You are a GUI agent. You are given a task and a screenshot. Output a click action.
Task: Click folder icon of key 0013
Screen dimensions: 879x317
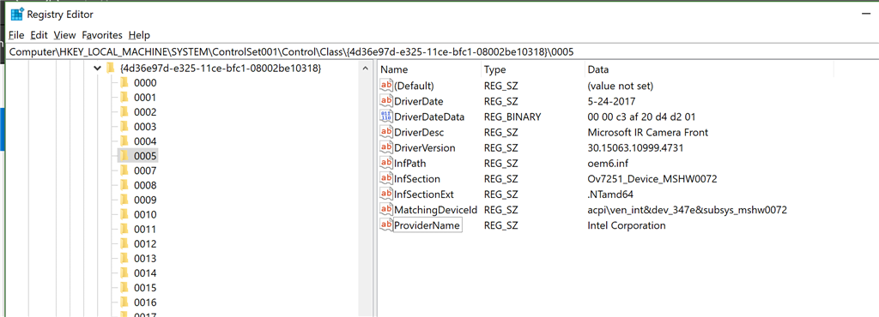[124, 258]
